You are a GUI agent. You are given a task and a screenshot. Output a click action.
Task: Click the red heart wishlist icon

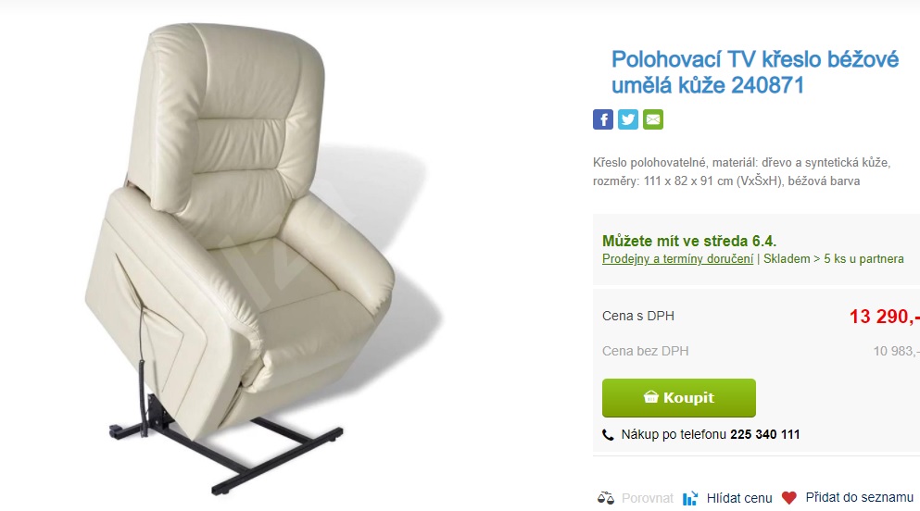[x=789, y=498]
